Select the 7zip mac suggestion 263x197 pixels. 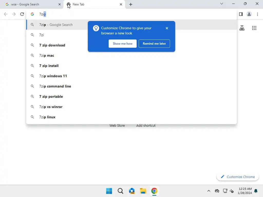coord(131,55)
